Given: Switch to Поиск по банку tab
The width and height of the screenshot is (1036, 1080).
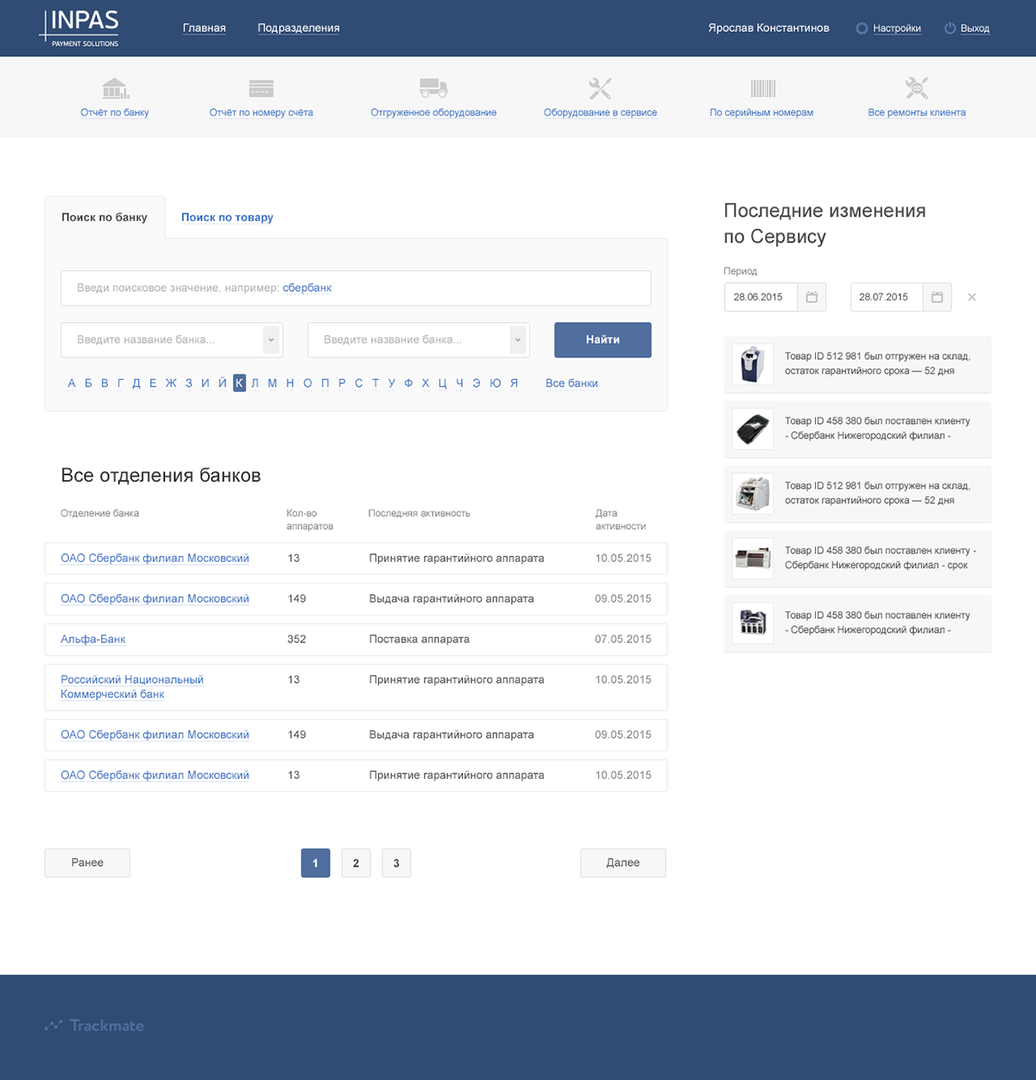Looking at the screenshot, I should pos(104,218).
